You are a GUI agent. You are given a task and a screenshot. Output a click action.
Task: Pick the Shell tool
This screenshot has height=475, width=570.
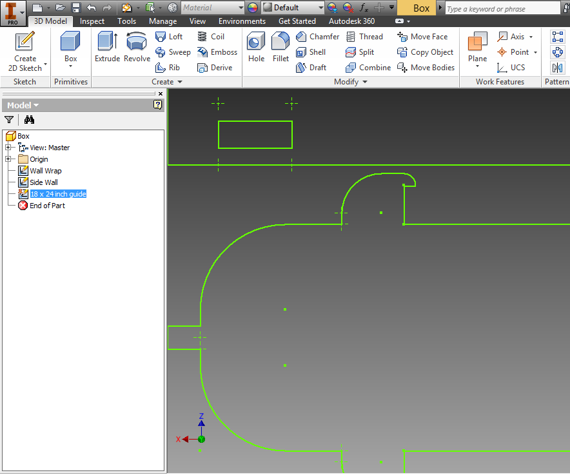310,52
